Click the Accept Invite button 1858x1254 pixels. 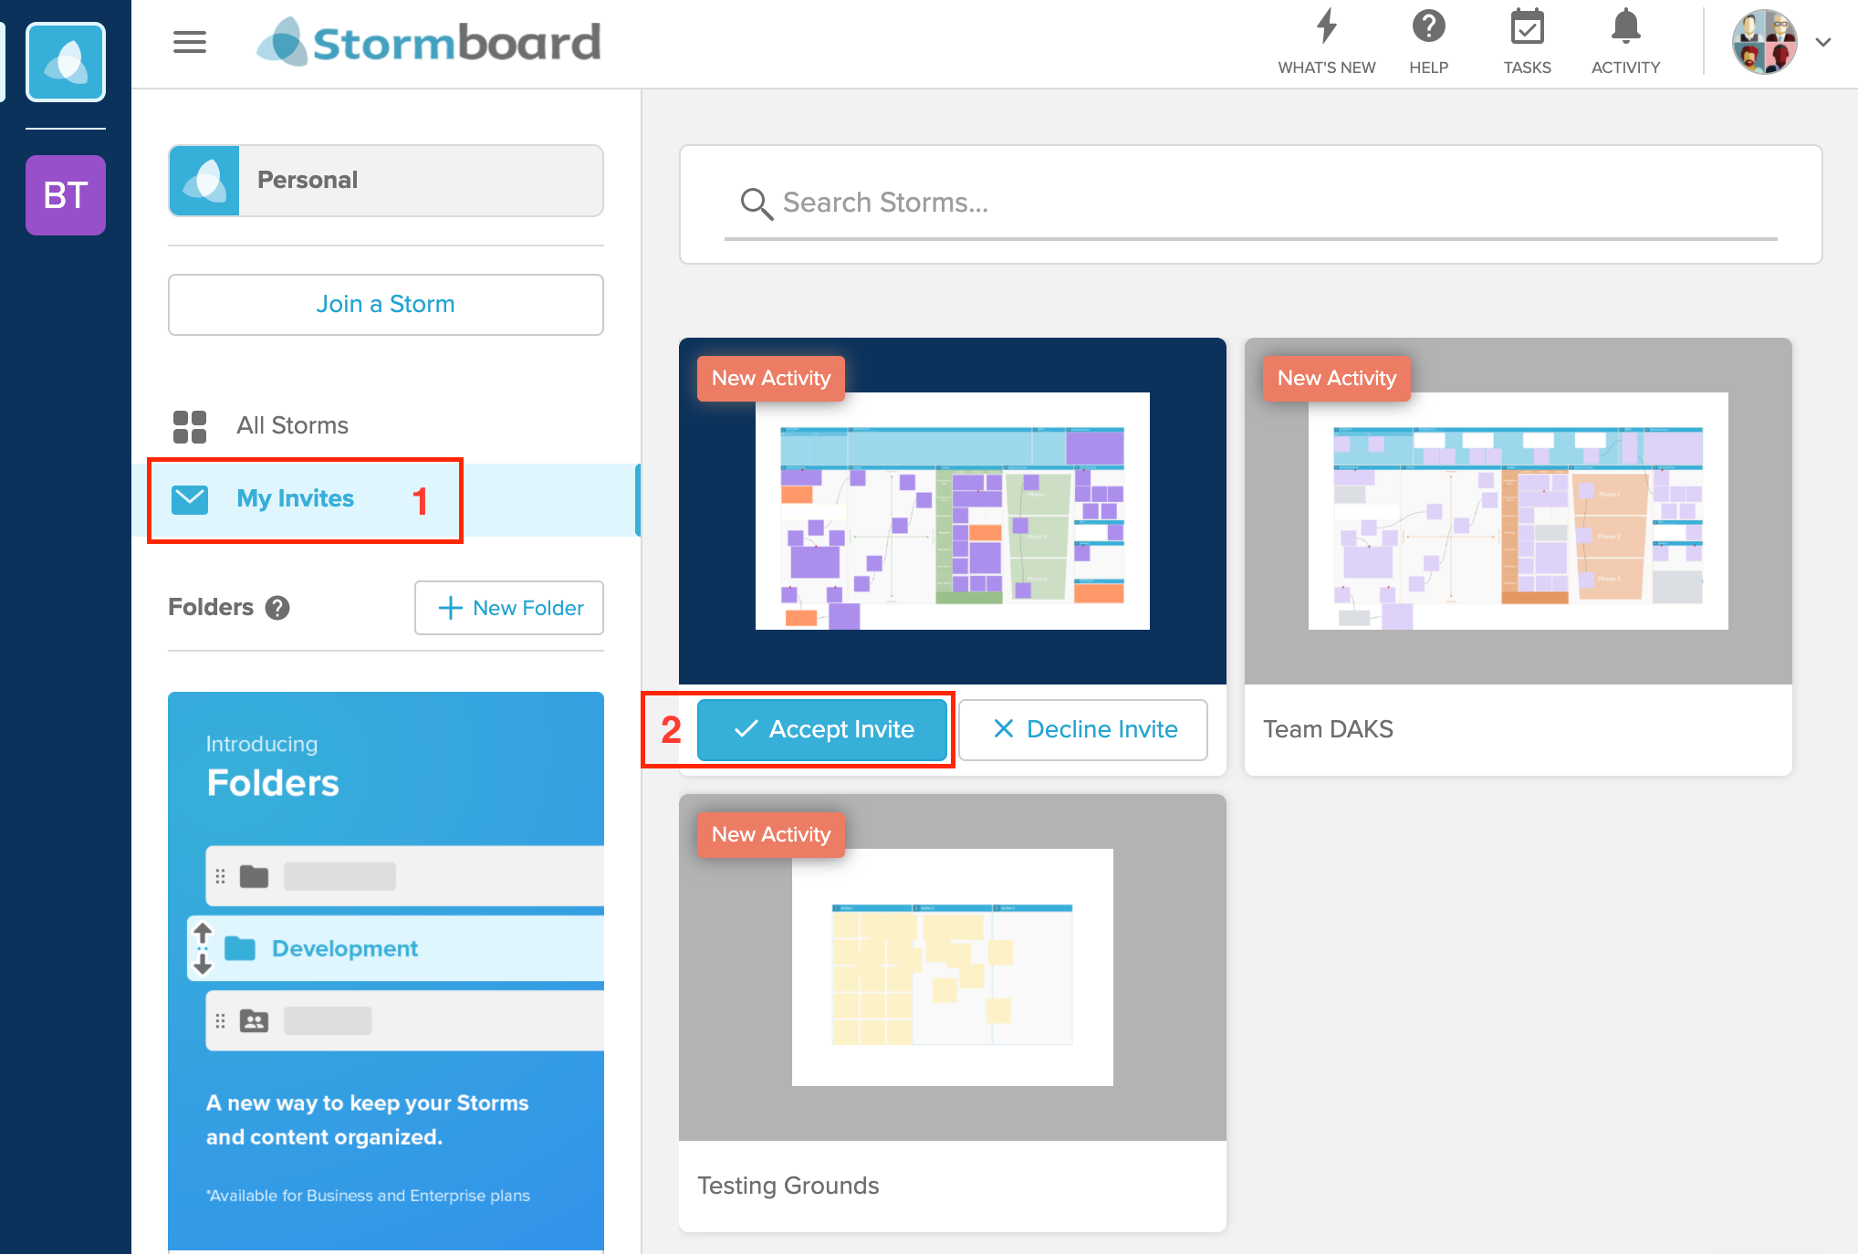coord(822,730)
